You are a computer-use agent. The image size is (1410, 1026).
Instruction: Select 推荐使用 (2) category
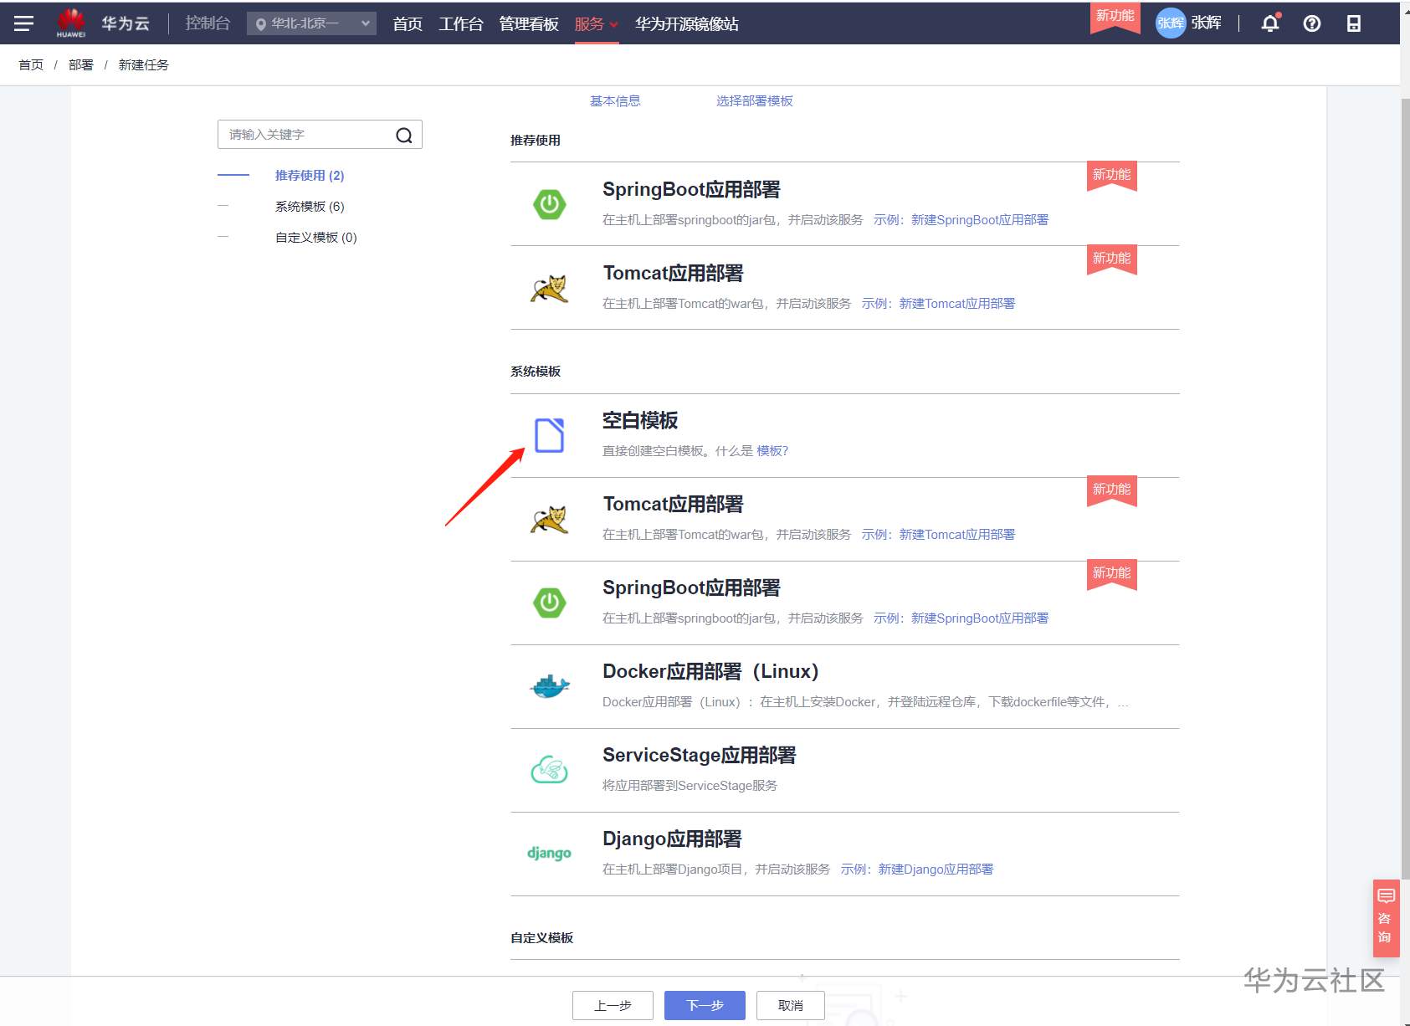pos(310,175)
